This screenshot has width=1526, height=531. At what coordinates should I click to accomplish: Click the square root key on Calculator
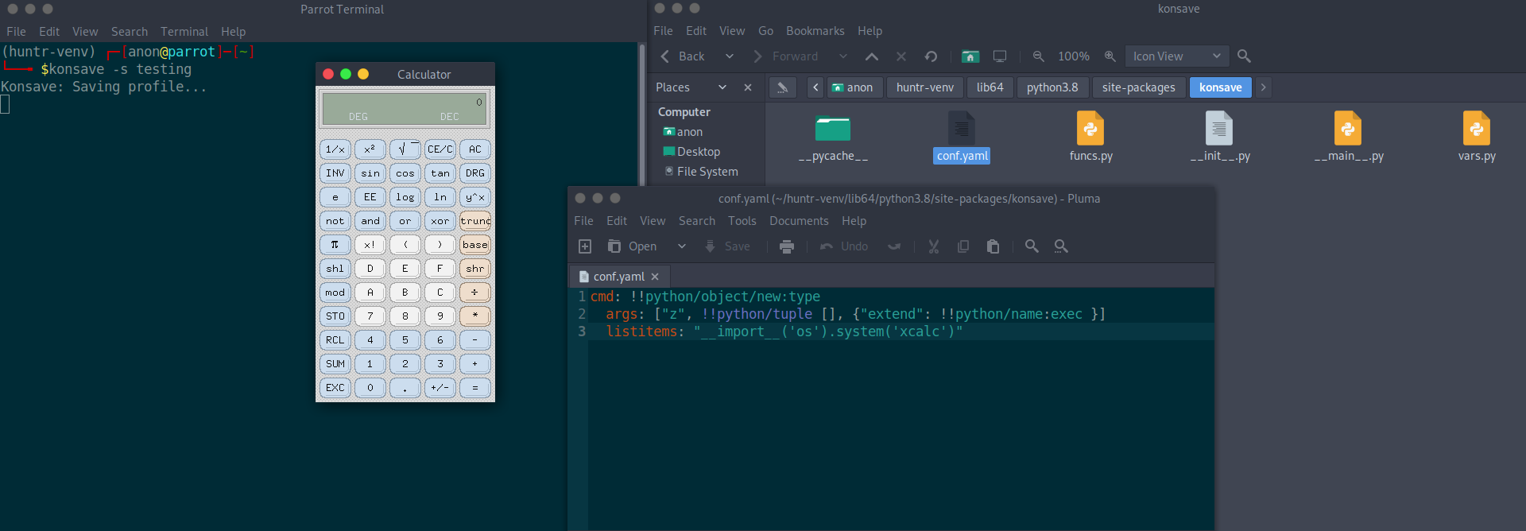[x=405, y=149]
